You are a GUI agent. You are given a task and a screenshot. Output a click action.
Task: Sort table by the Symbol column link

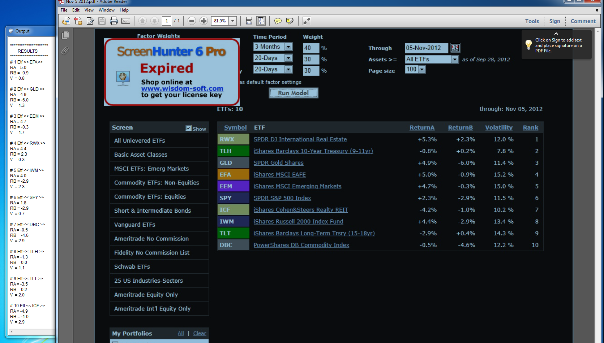coord(235,127)
